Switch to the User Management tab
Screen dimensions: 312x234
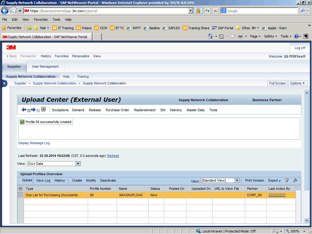click(x=45, y=66)
